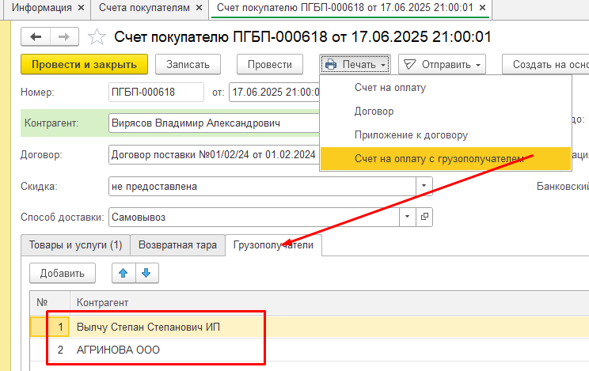Choose Счет на оплату с грузополучателем
This screenshot has height=371, width=589.
tap(439, 159)
